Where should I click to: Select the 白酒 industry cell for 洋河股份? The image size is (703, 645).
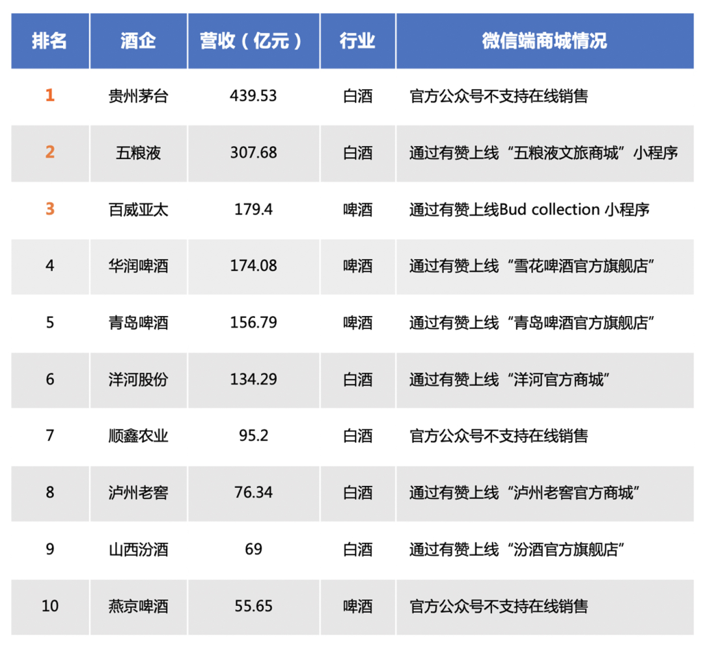(x=357, y=380)
